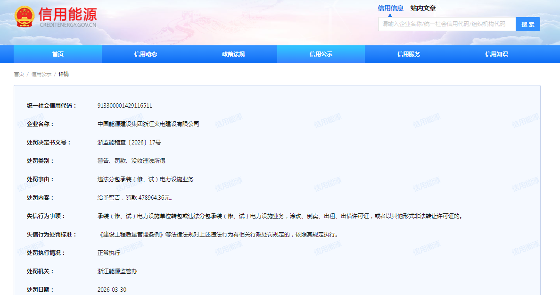
Task: Click the penalty date 2026-03-30
Action: coord(112,290)
